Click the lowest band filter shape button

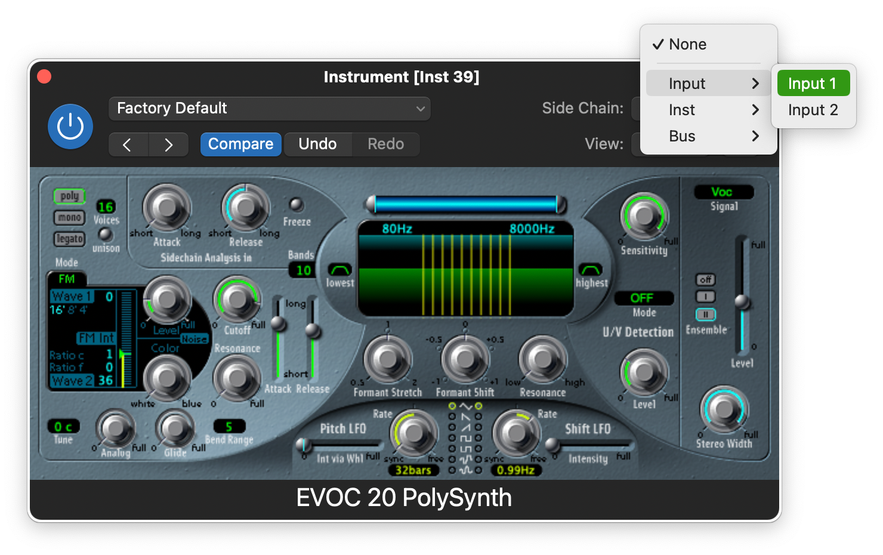coord(339,270)
